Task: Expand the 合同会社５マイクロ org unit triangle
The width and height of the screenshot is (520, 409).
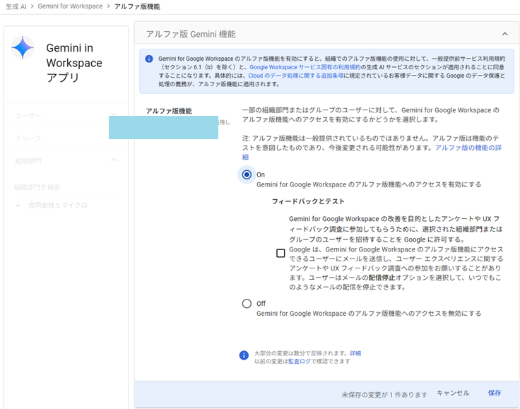Action: pos(18,206)
